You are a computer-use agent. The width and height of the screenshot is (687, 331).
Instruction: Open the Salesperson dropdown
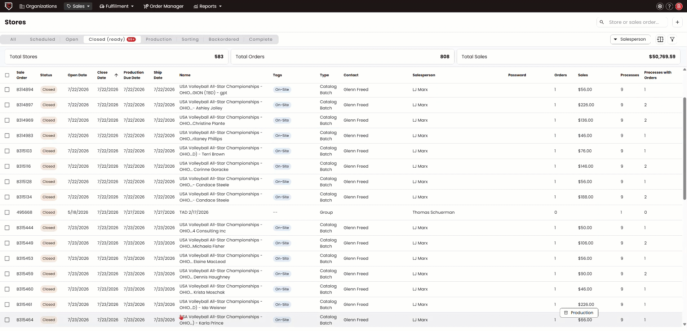(630, 39)
